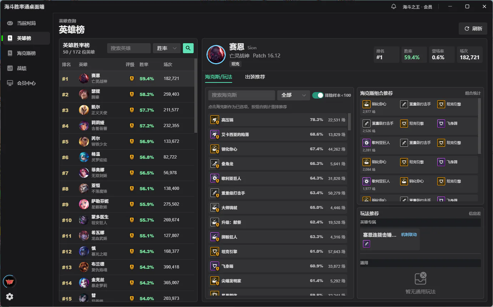
Task: Click the 2,084 场 combination count
Action: 369,169
